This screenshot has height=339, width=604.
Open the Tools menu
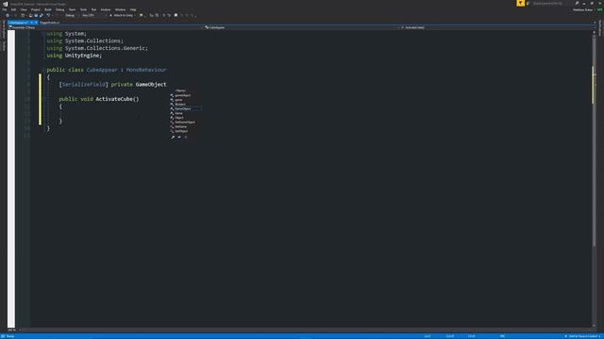pyautogui.click(x=83, y=9)
